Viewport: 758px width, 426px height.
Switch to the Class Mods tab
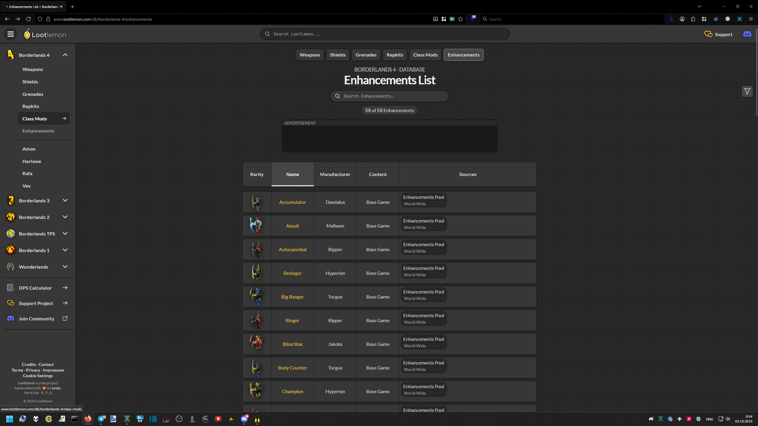coord(425,55)
